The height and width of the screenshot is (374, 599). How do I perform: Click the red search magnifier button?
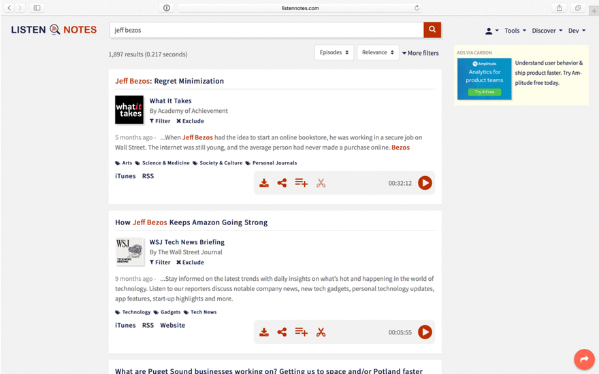pyautogui.click(x=432, y=30)
